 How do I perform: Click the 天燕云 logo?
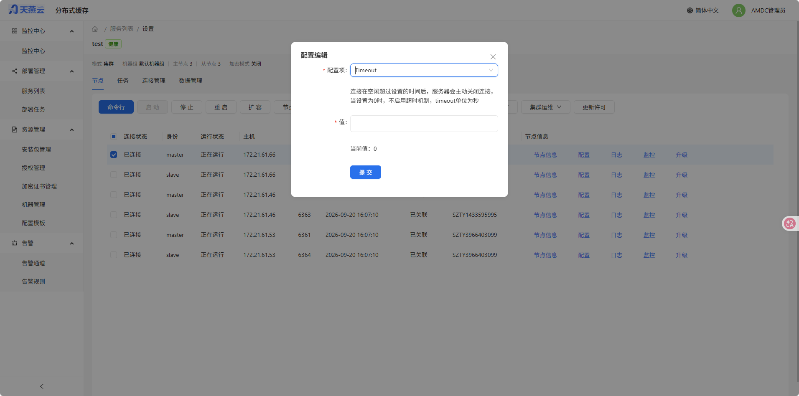(x=26, y=10)
